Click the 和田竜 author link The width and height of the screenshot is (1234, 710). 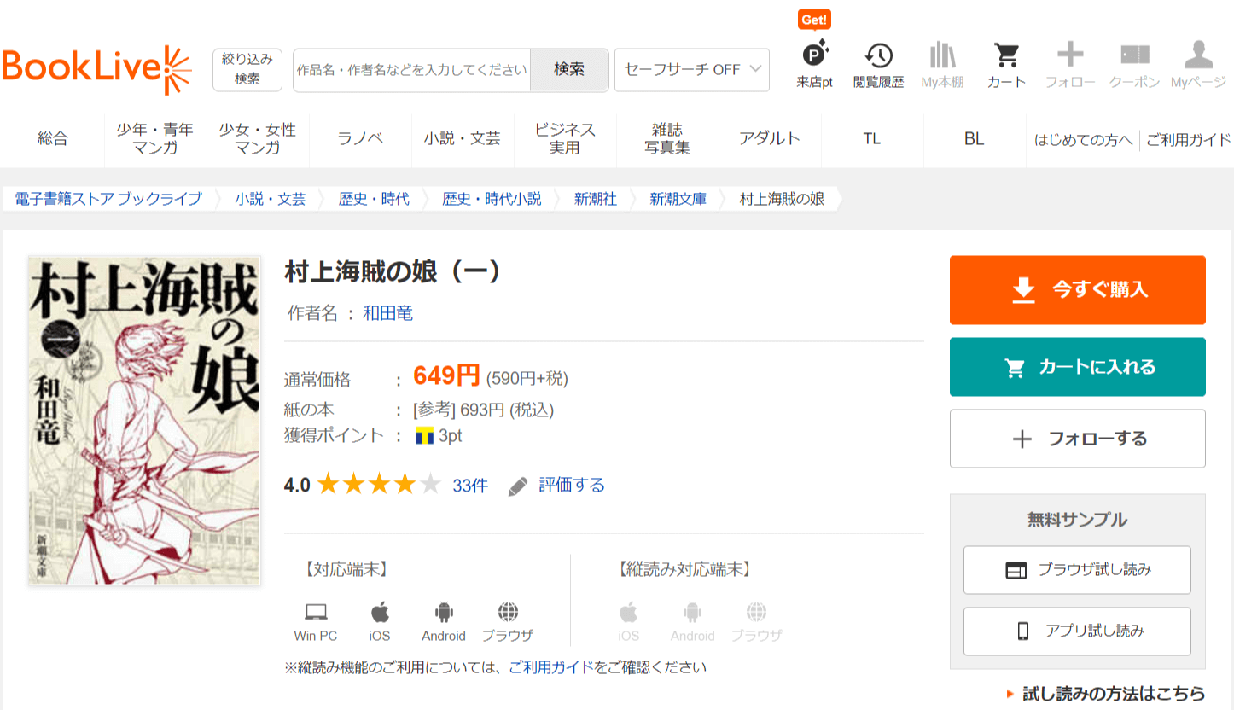(387, 313)
